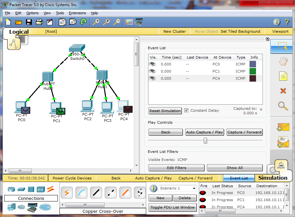The height and width of the screenshot is (217, 295).
Task: Click PC0 event blue color swatch
Action: (253, 64)
